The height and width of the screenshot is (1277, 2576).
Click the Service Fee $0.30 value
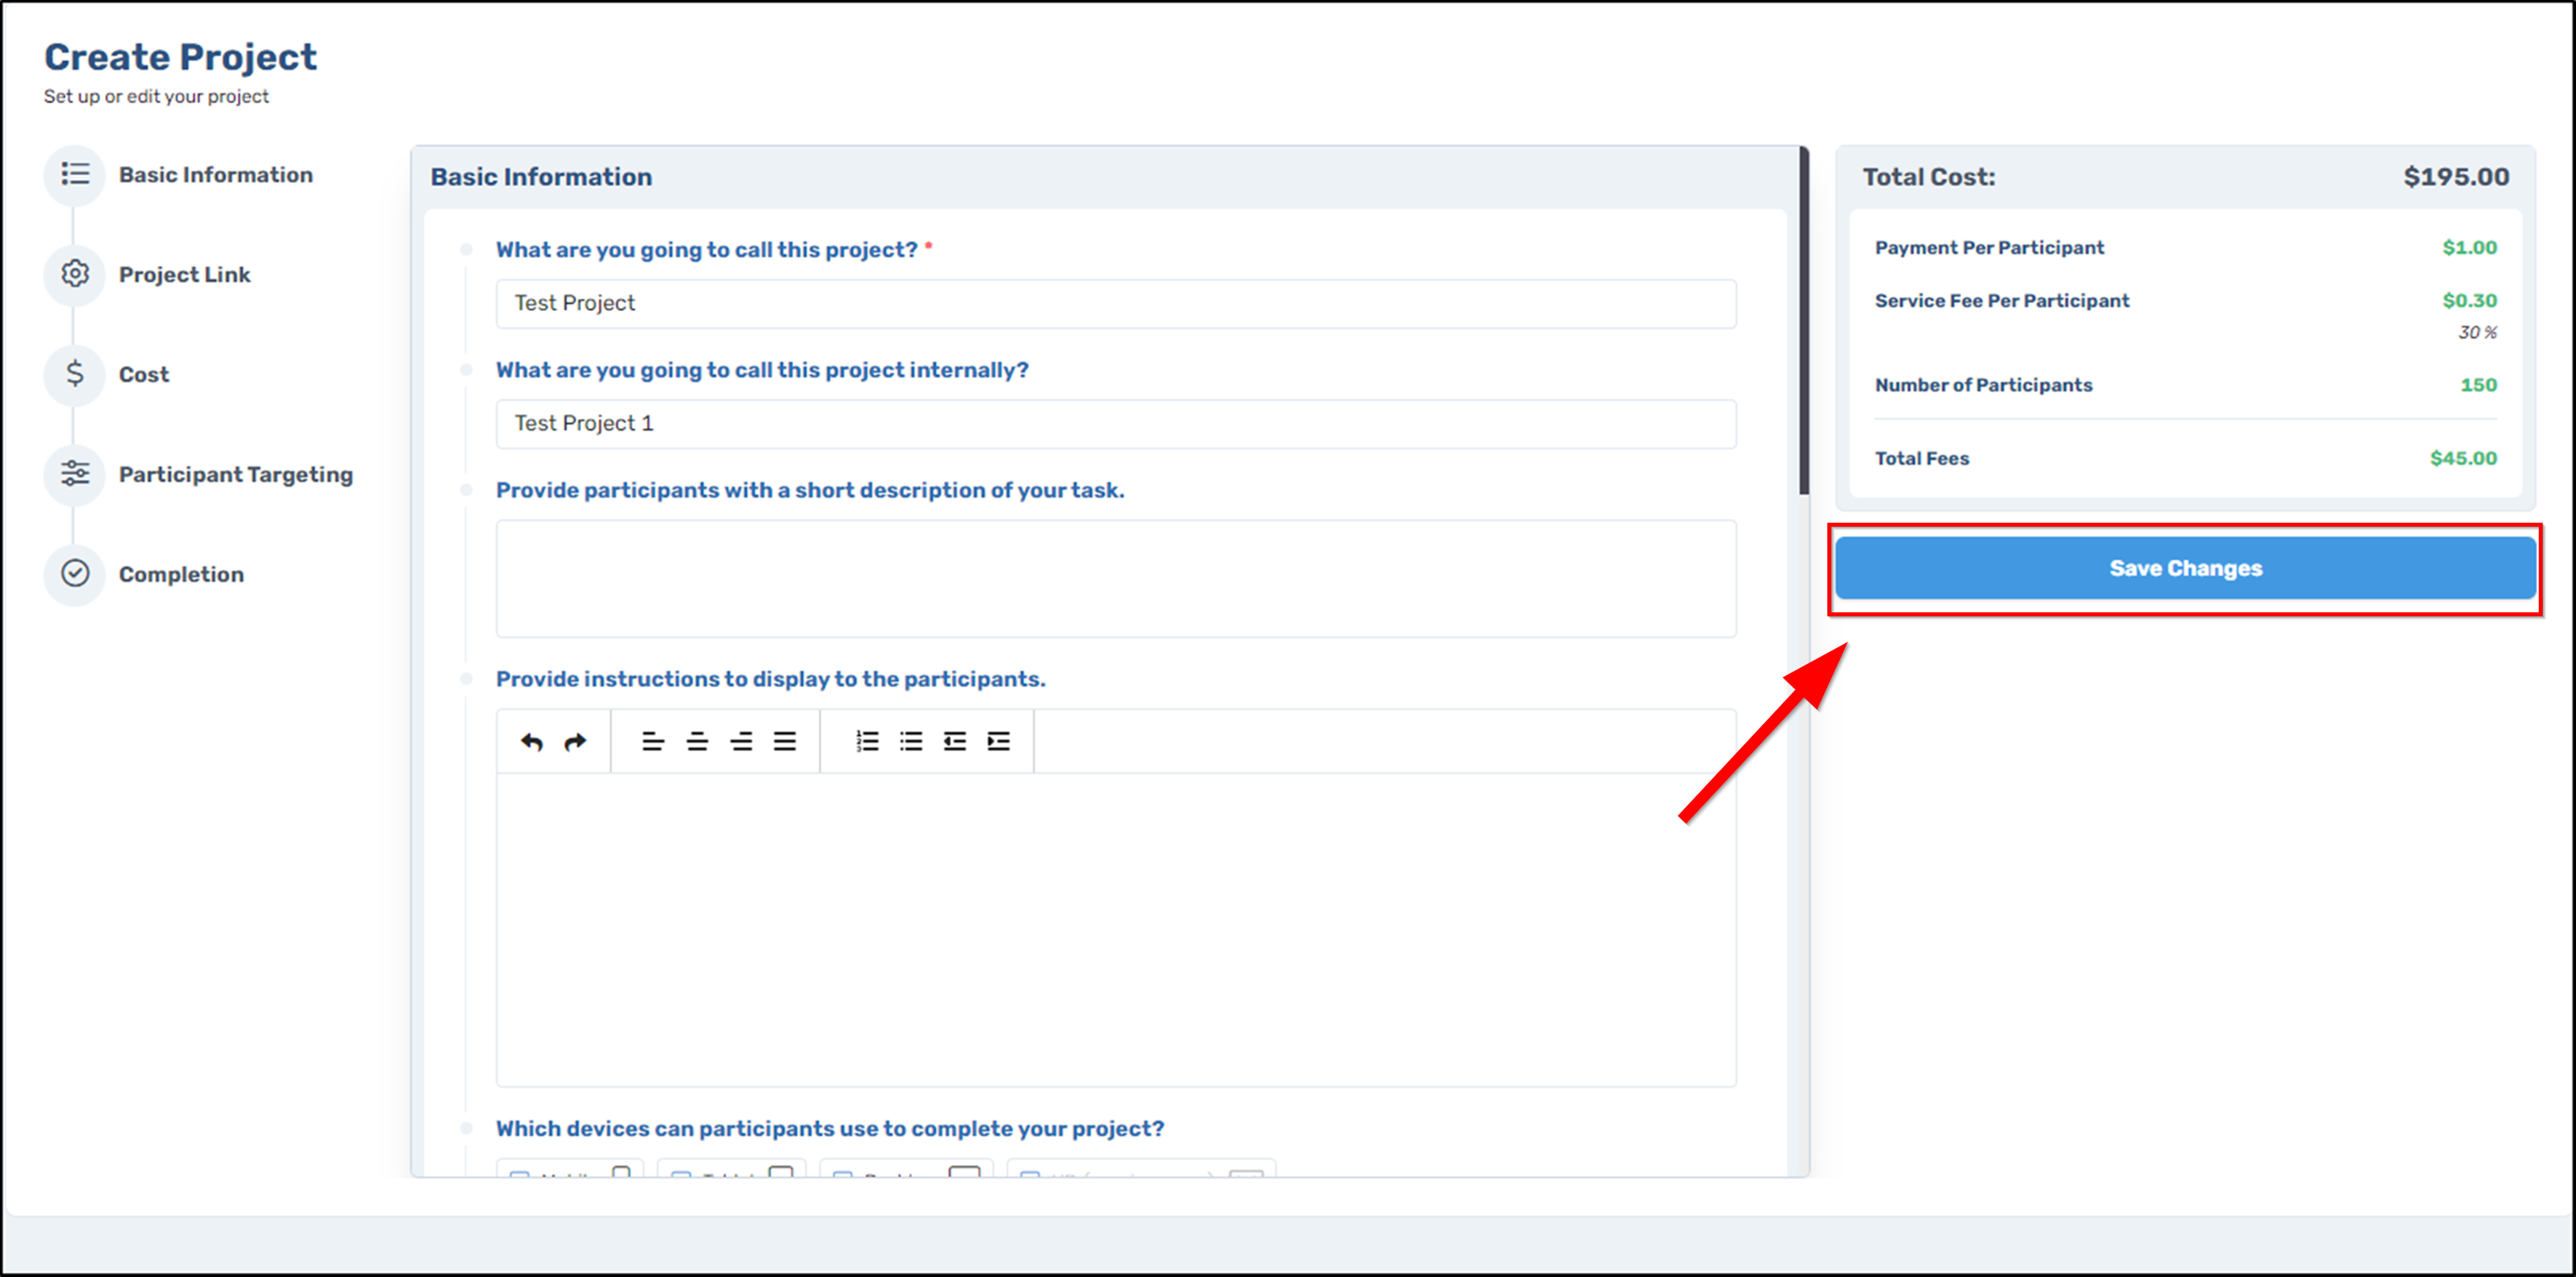(2469, 300)
